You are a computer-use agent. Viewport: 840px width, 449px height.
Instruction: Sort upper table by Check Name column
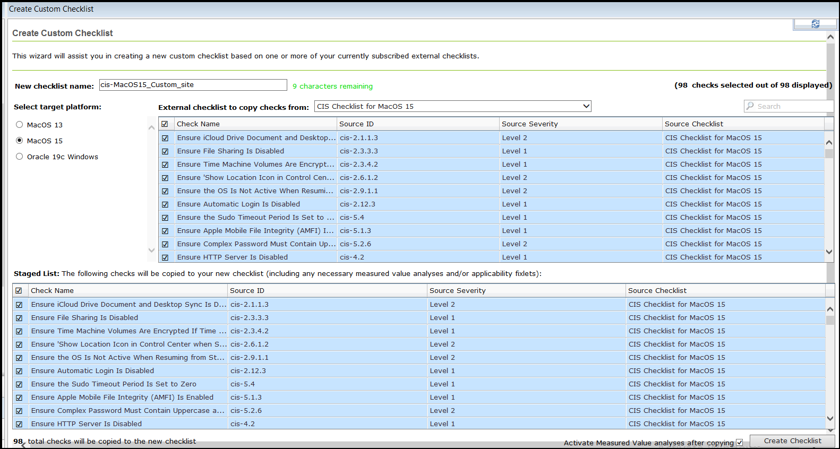(x=255, y=124)
